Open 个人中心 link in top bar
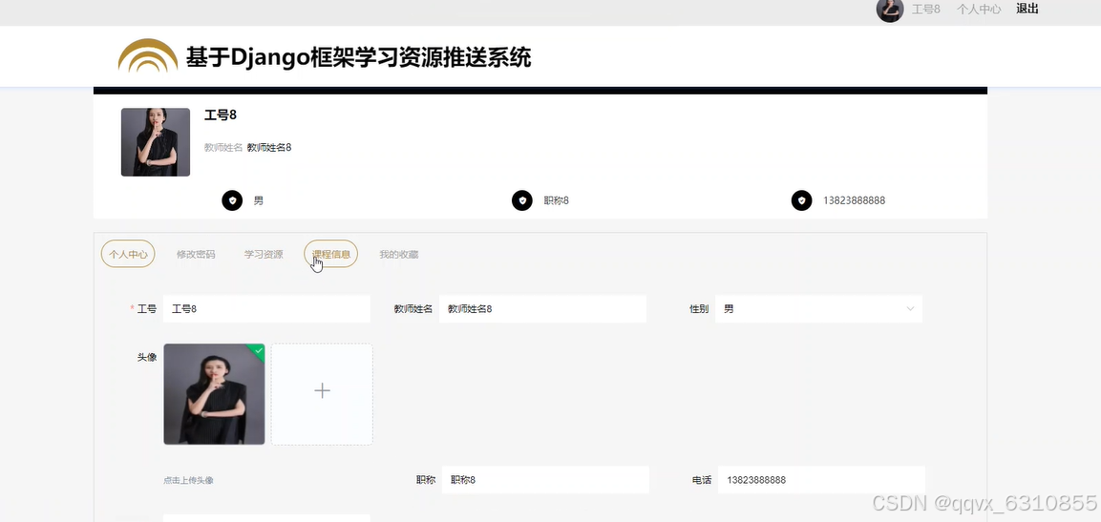This screenshot has height=522, width=1101. (x=979, y=10)
